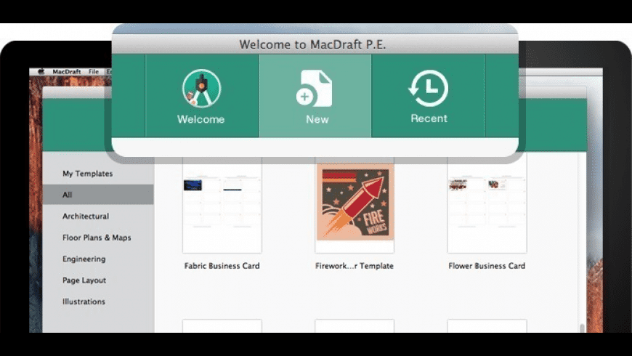Screen dimensions: 632x356
Task: Open the File menu
Action: pyautogui.click(x=94, y=71)
